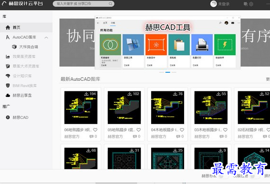270x184 pixels.
Task: Click the download badge showing 25
Action: point(178,150)
